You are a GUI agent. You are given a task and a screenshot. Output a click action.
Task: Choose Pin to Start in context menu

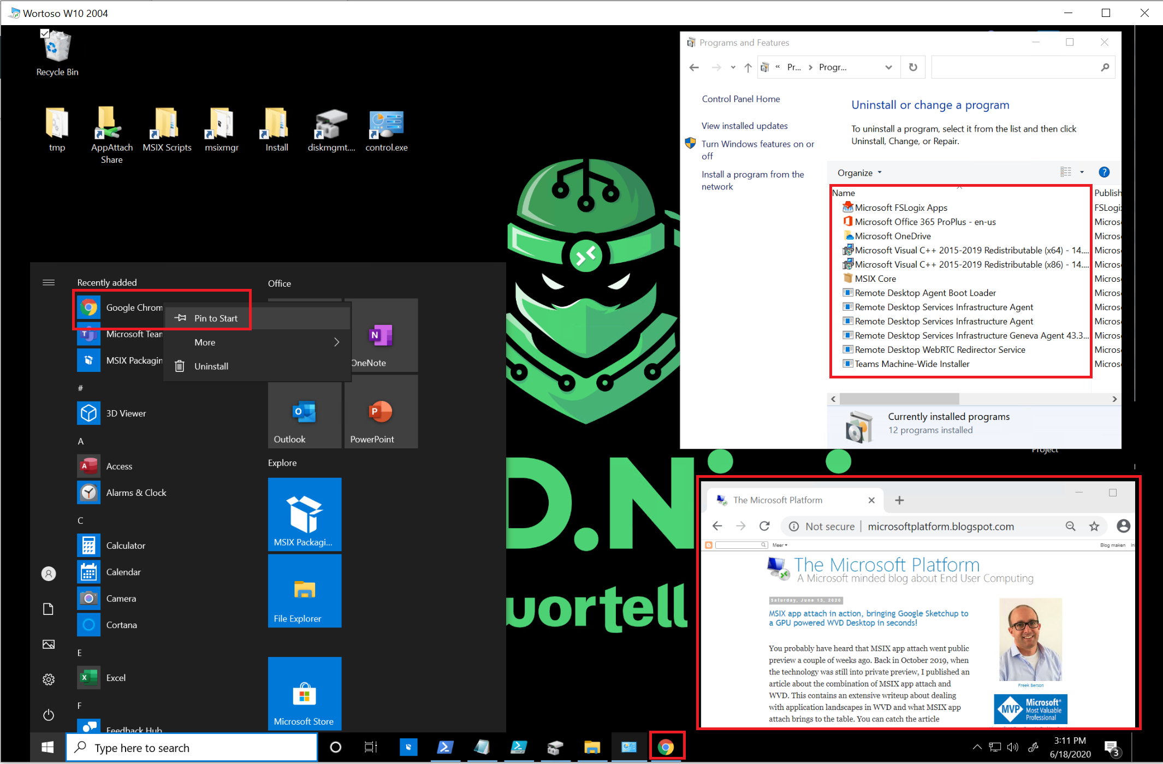(257, 318)
